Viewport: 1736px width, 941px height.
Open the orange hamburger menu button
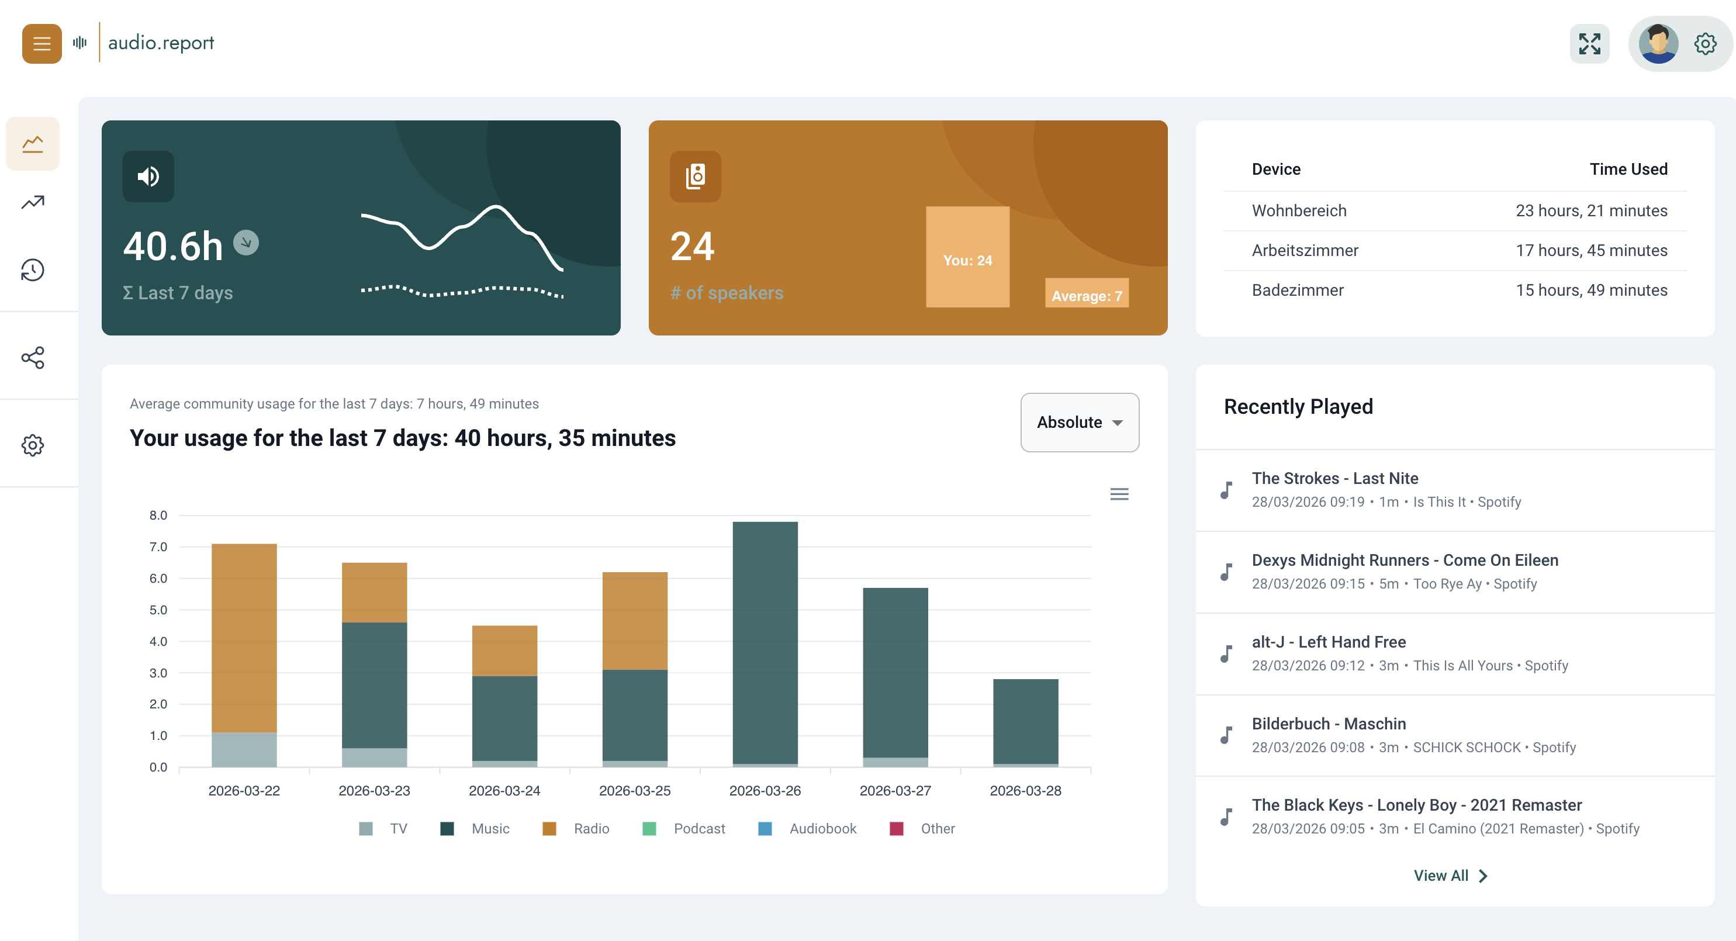[x=42, y=44]
